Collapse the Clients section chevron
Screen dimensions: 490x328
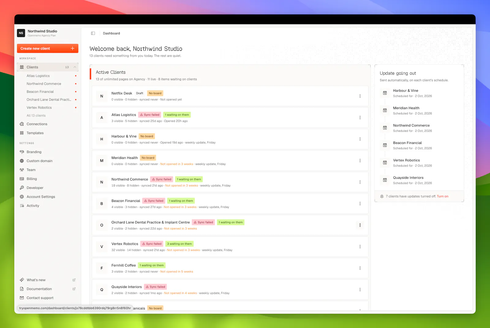tap(75, 67)
